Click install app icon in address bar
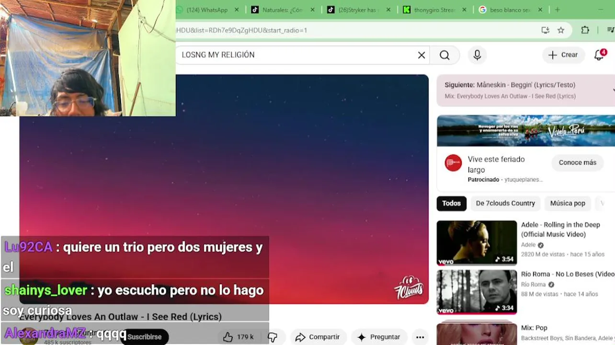The image size is (615, 345). (x=545, y=30)
